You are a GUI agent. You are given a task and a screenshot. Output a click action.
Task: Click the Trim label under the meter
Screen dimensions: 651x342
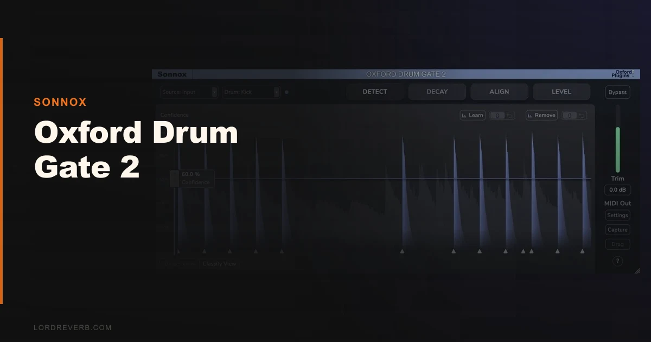(617, 179)
